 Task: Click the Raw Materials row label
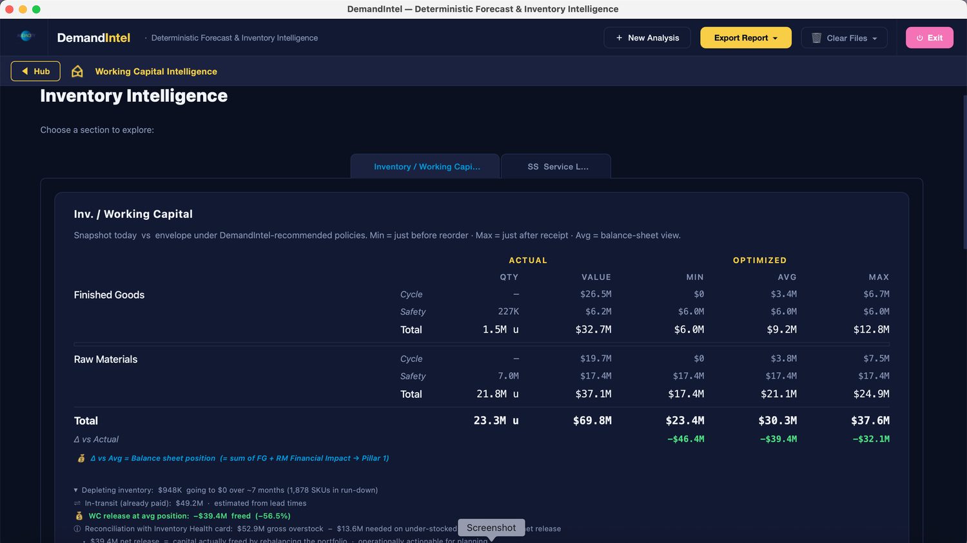(x=106, y=359)
